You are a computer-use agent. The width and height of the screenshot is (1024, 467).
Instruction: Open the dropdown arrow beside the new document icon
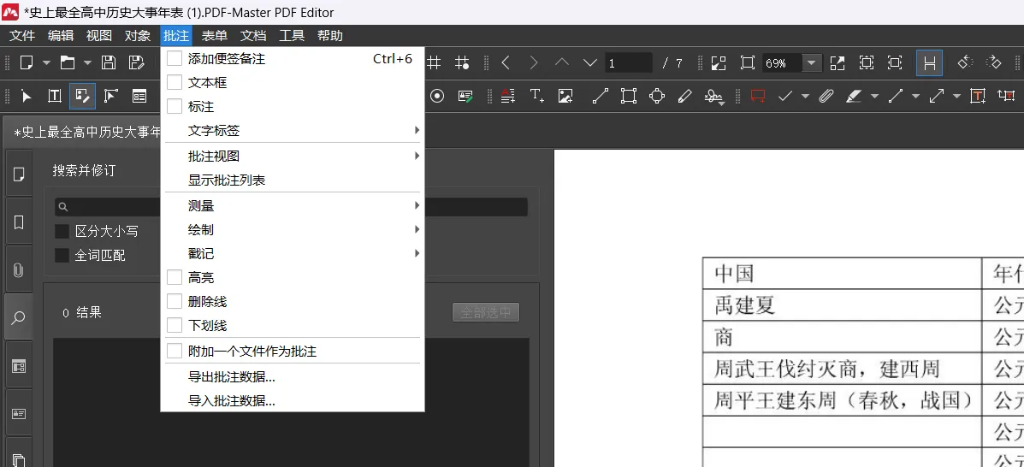(46, 62)
